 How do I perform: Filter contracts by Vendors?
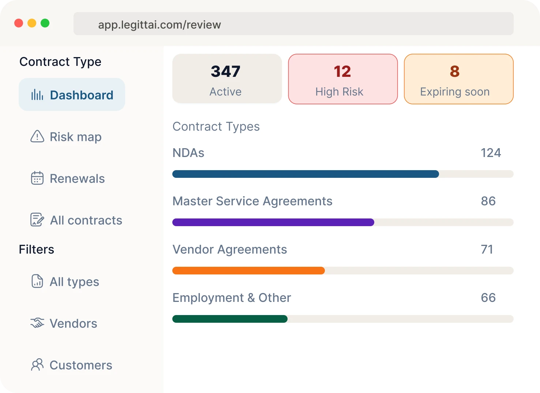coord(73,323)
